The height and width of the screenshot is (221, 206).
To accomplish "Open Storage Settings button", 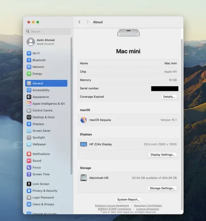I will [x=162, y=188].
